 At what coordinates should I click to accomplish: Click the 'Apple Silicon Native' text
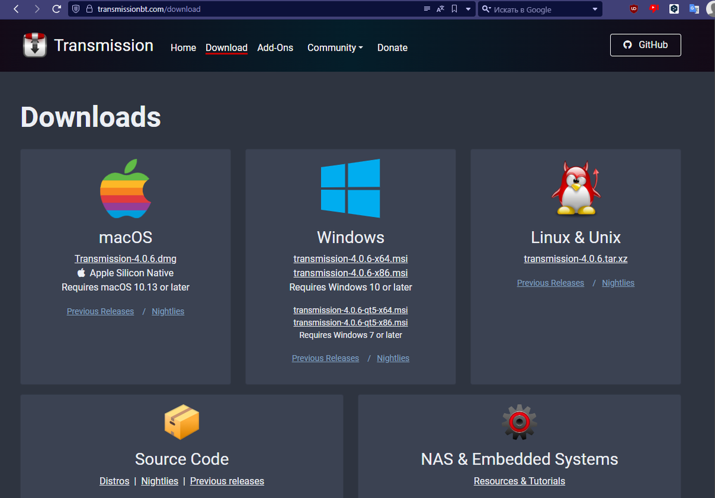click(132, 273)
